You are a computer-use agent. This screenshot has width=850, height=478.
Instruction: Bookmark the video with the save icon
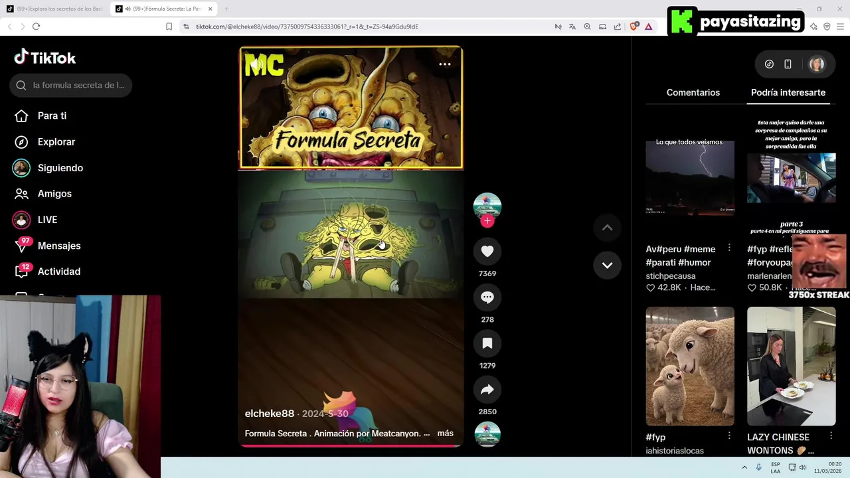(487, 343)
